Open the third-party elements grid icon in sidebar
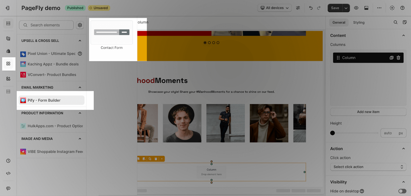 pyautogui.click(x=8, y=64)
